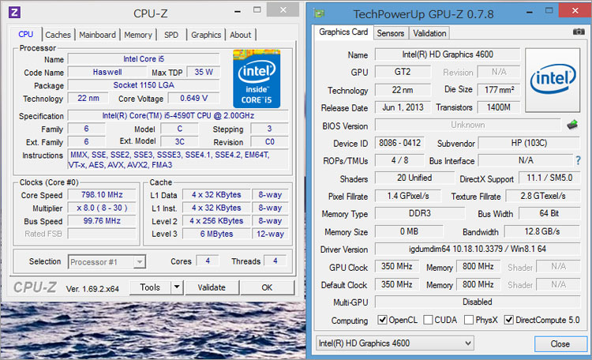Click the Level 3 6 MBytes cache value

216,234
